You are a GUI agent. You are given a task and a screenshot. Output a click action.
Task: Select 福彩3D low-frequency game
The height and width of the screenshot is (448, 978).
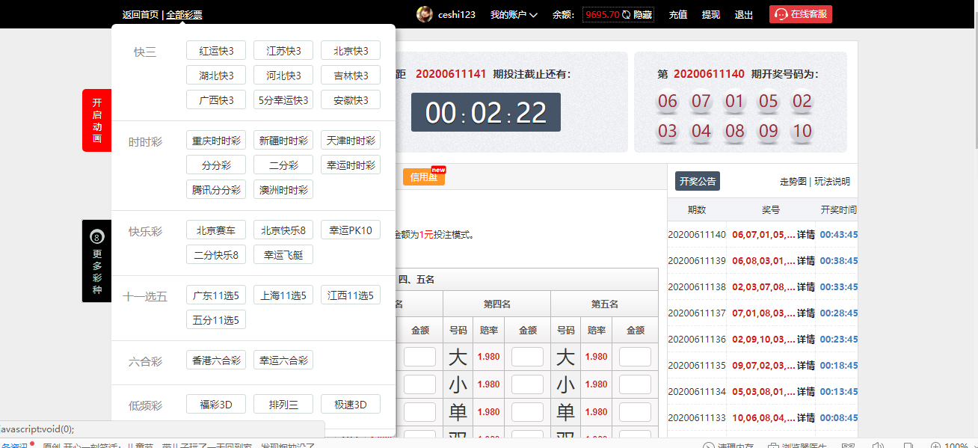[x=216, y=405]
